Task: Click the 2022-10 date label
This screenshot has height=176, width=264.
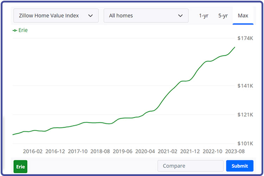Action: [x=212, y=151]
